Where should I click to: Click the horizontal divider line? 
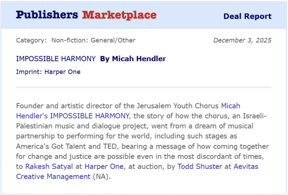pyautogui.click(x=143, y=87)
